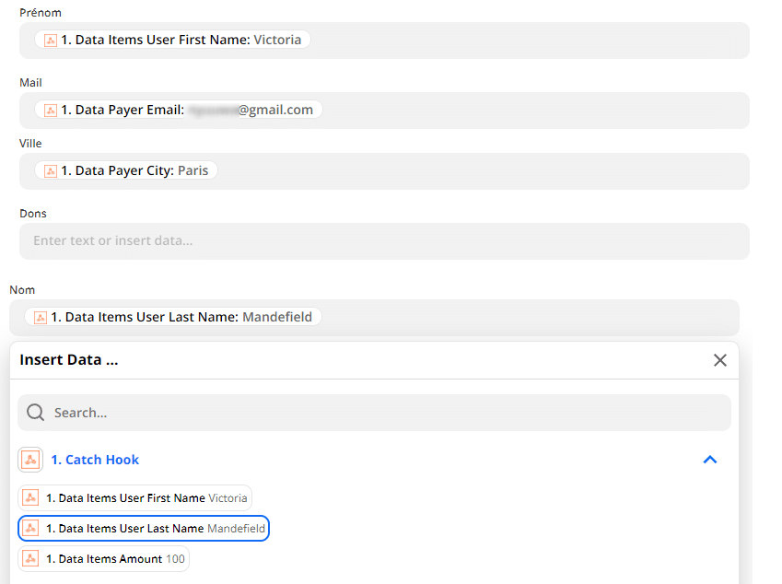Select the Data Payer Email pill
Viewport: 782px width, 584px height.
pyautogui.click(x=178, y=110)
